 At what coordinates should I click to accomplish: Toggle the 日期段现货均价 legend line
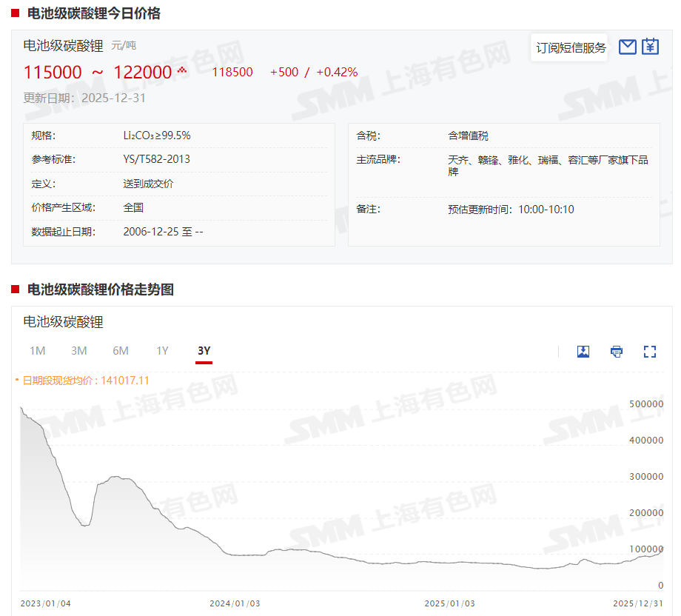pyautogui.click(x=83, y=381)
